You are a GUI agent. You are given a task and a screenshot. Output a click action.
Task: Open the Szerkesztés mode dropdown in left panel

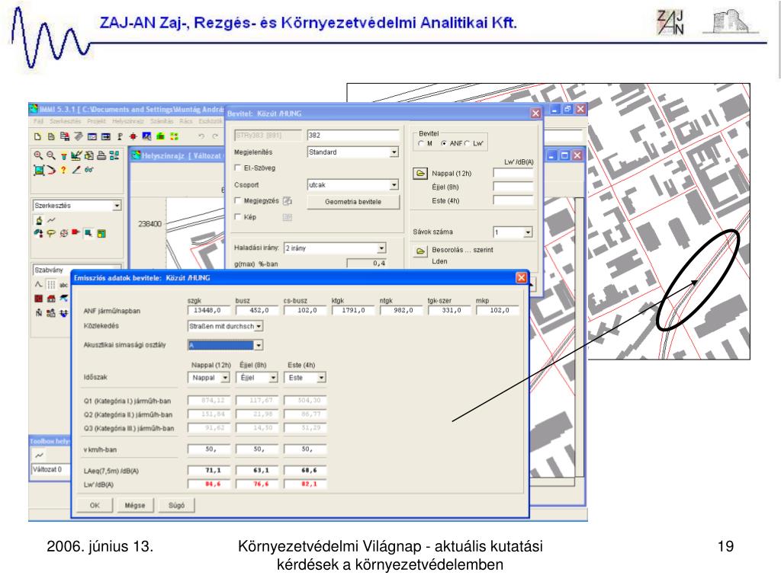click(x=117, y=206)
